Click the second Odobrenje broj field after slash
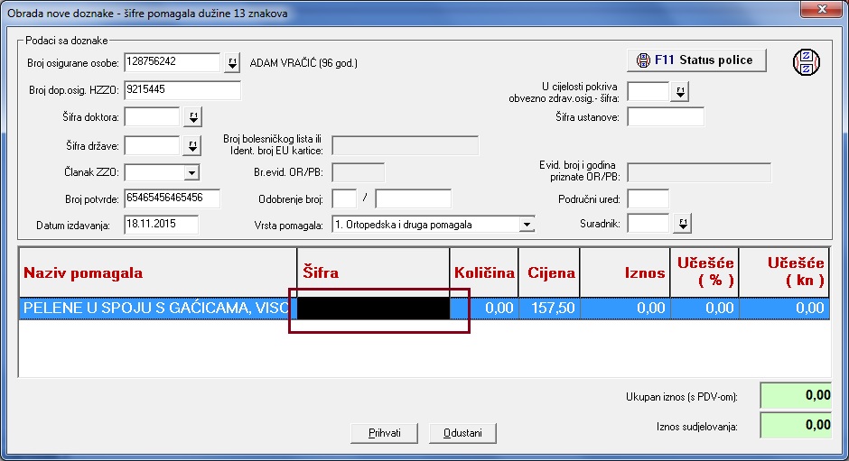 point(413,198)
